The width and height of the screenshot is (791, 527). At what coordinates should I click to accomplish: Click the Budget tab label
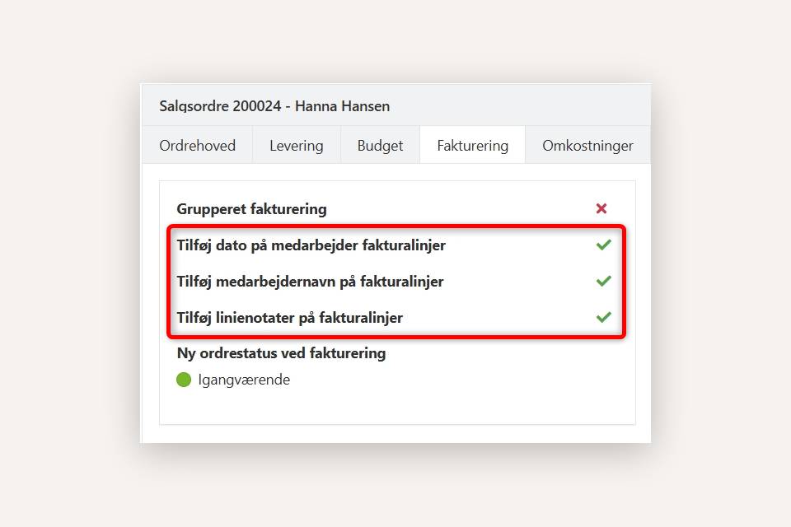[x=380, y=145]
